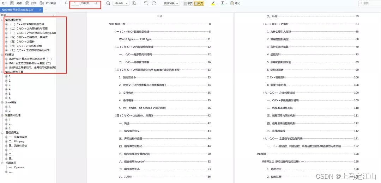
Task: Open the underline color dropdown arrow
Action: click(226, 3)
